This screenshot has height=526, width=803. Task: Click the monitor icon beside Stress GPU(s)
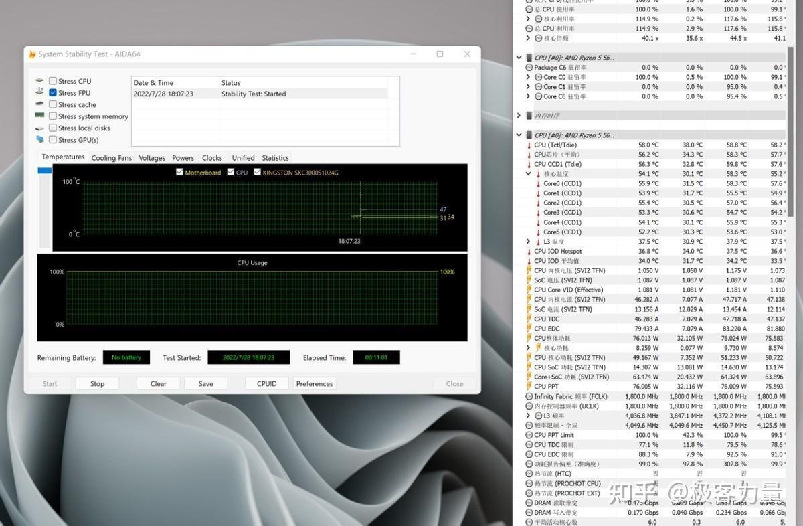click(x=40, y=139)
